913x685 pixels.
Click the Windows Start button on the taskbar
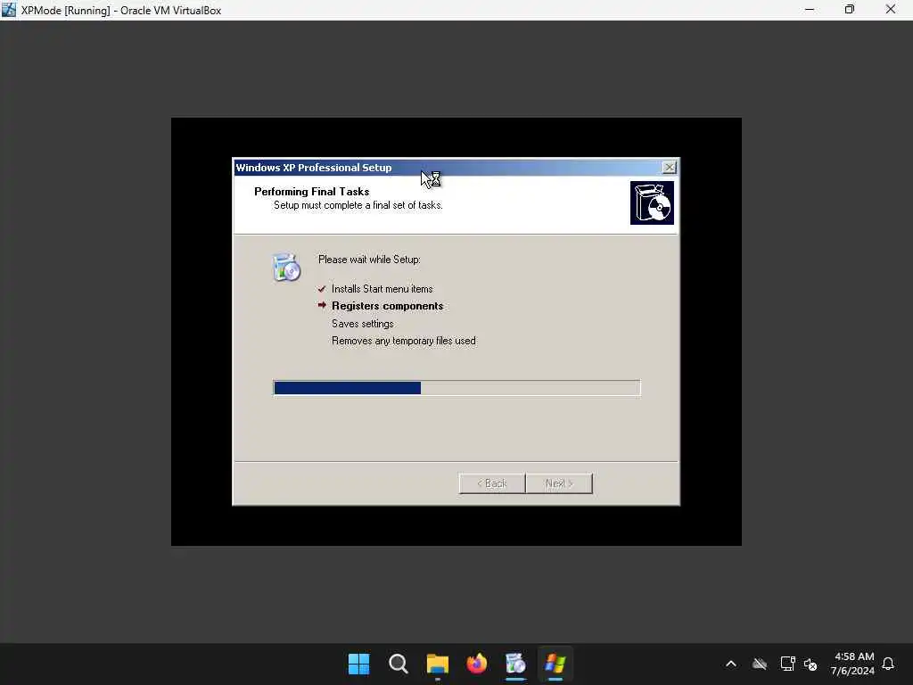[x=358, y=664]
